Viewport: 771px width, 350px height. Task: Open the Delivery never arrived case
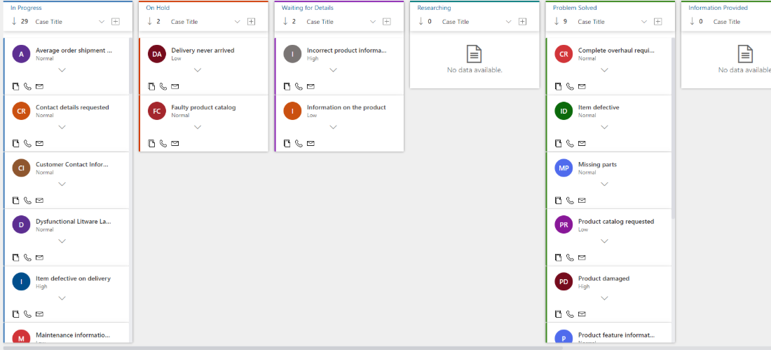click(203, 51)
